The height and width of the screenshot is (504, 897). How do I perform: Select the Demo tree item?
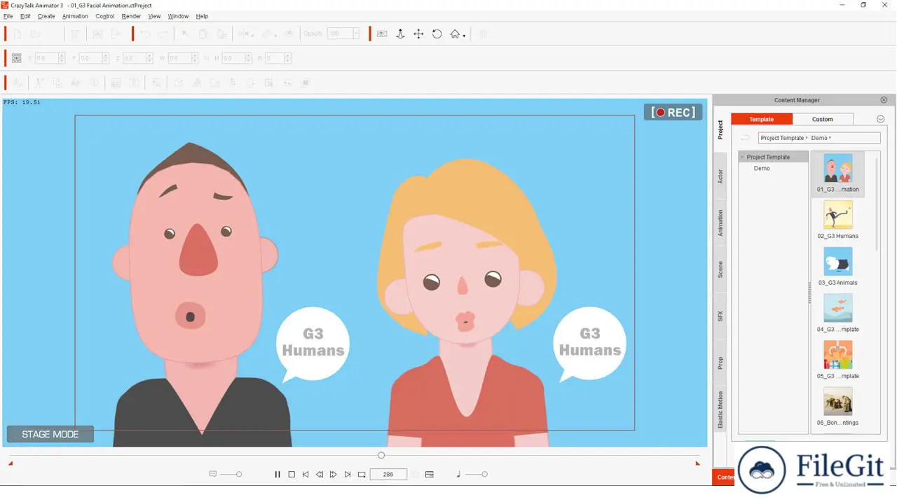coord(762,169)
